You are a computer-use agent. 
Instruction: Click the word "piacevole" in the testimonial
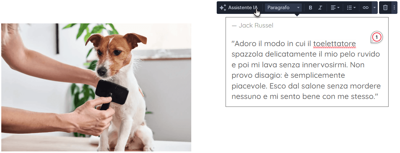coord(249,86)
